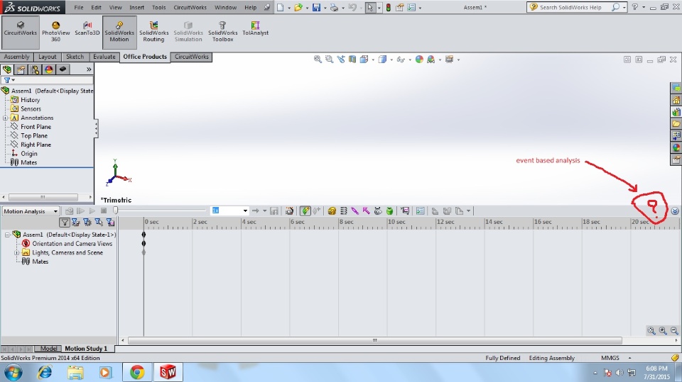Stop the motion study playback
682x382 pixels.
[104, 211]
